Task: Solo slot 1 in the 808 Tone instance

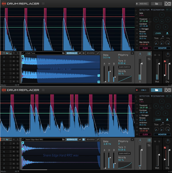Action: 17,53
